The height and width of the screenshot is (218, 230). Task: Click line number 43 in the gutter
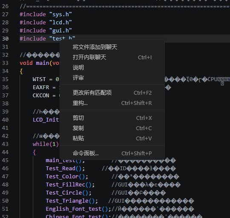click(x=5, y=144)
